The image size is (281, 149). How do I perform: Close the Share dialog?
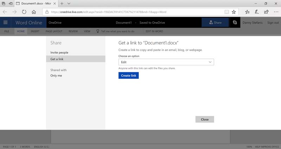(x=205, y=119)
